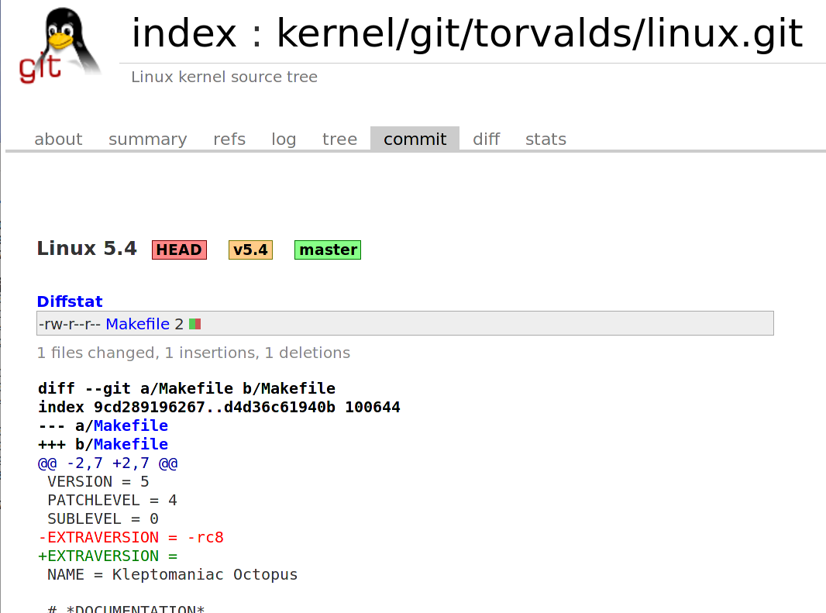The width and height of the screenshot is (826, 613).
Task: Click 'diff --git a/Makefile b/Makefile' line
Action: tap(187, 389)
